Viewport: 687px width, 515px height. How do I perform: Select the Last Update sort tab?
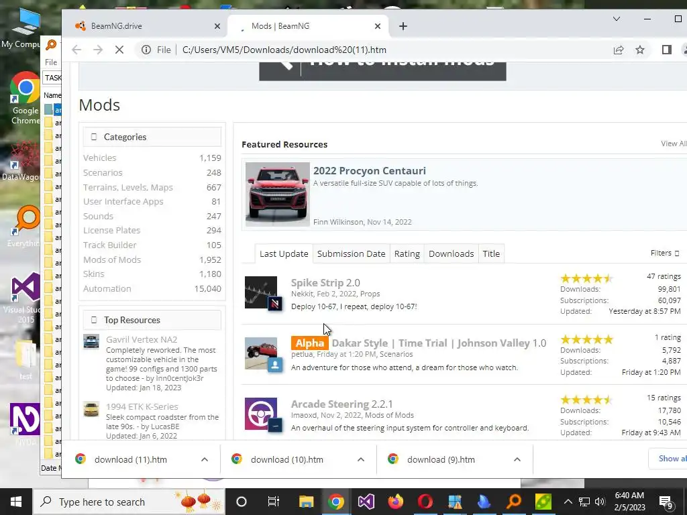(284, 254)
